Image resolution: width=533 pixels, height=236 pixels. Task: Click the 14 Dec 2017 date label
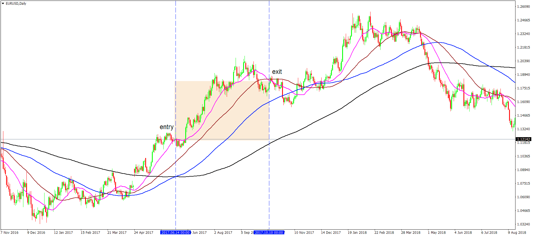pos(331,232)
